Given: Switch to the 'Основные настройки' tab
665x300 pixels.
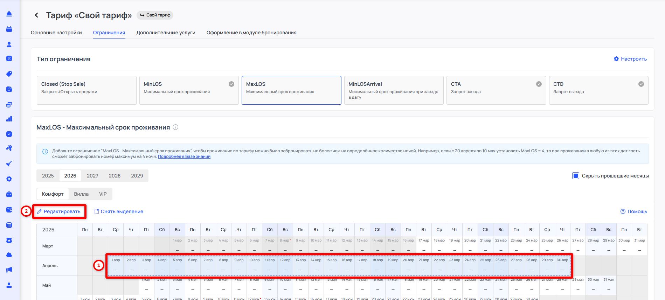Looking at the screenshot, I should click(56, 33).
